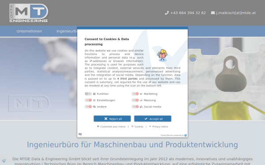Click the reading mascot illustration
Image resolution: width=265 pixels, height=165 pixels.
click(162, 55)
